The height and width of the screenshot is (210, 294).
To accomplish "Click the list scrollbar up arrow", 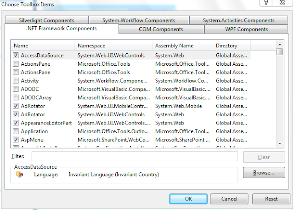I will tap(280, 45).
